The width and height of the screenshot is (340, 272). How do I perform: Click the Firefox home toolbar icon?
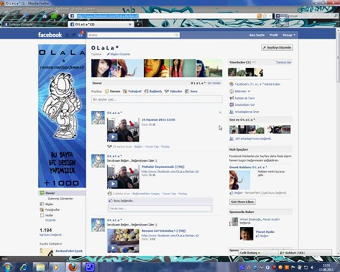pyautogui.click(x=45, y=16)
